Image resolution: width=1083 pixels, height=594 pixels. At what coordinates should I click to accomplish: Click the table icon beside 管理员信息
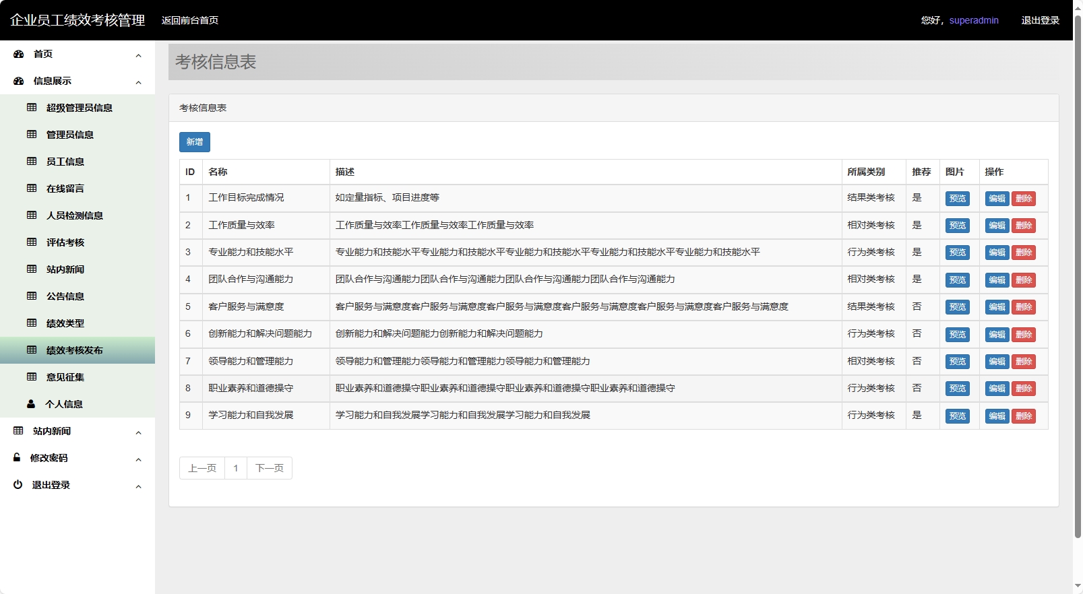coord(32,135)
